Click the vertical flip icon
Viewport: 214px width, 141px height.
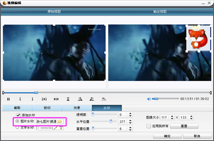point(68,99)
